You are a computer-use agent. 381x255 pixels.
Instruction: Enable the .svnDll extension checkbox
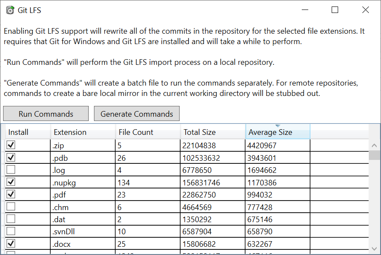[11, 231]
